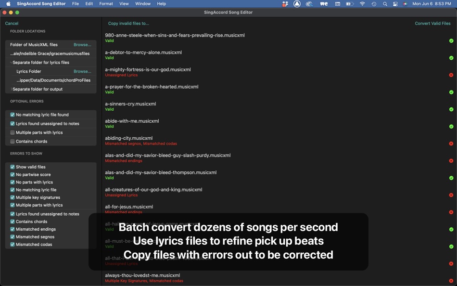Toggle the 'Show valid files' checkbox
The width and height of the screenshot is (457, 286).
(12, 167)
